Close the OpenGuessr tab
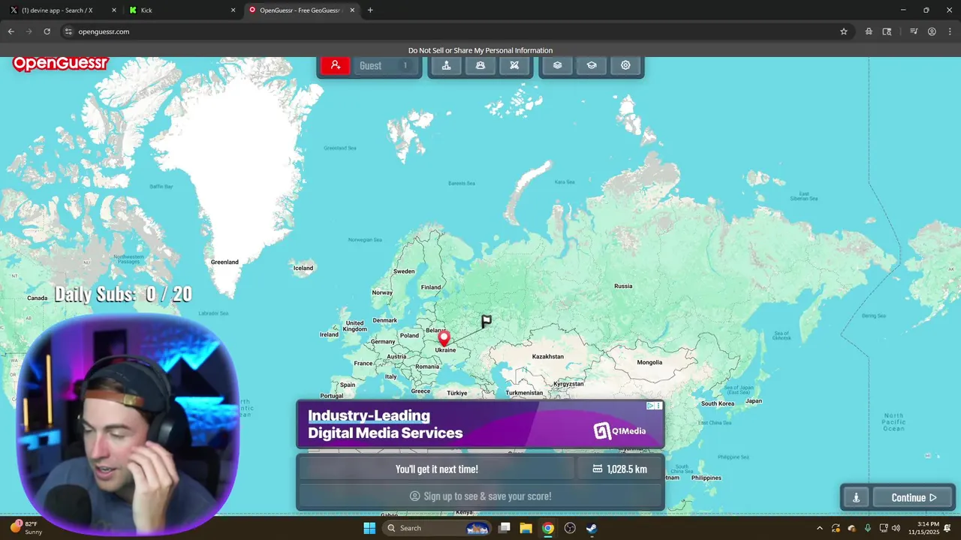Image resolution: width=961 pixels, height=540 pixels. 352,10
